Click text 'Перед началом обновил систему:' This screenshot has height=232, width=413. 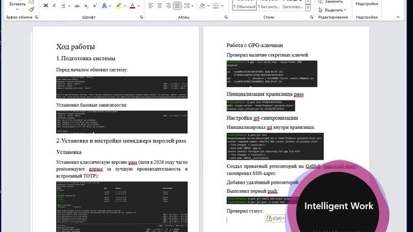click(92, 70)
